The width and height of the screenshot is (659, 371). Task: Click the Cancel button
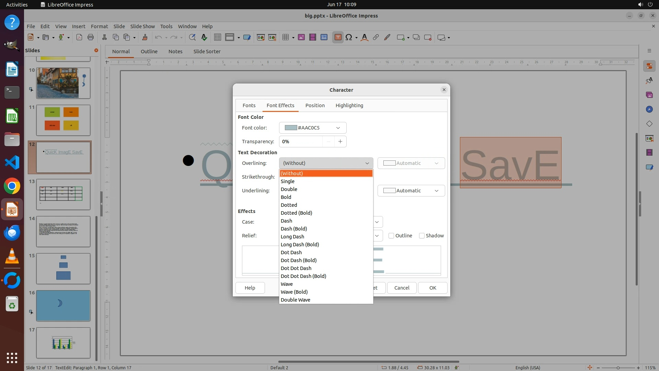pyautogui.click(x=402, y=288)
